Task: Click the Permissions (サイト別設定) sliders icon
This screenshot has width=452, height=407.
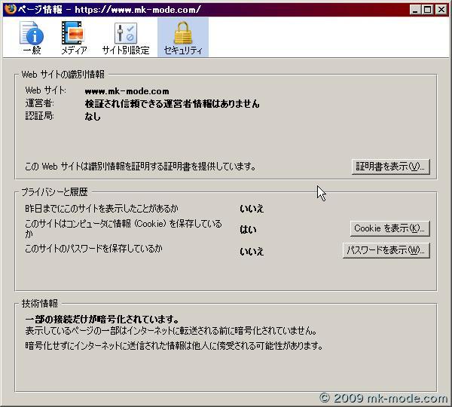Action: tap(125, 32)
